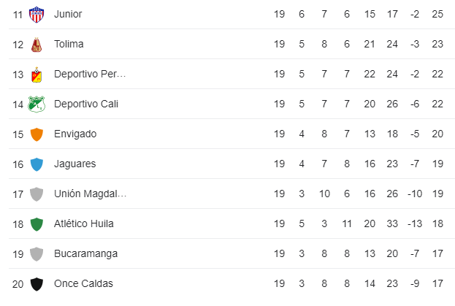Image resolution: width=455 pixels, height=306 pixels.
Task: Click the Atlético Huila team name
Action: [84, 223]
